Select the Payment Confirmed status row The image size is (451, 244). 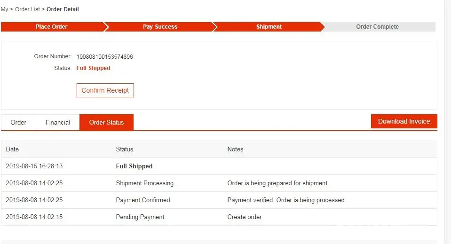(x=143, y=200)
